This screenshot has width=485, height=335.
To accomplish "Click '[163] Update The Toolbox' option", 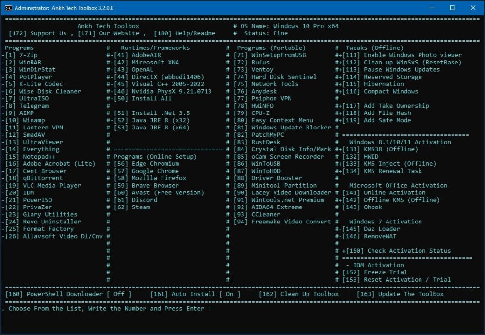I will 400,294.
